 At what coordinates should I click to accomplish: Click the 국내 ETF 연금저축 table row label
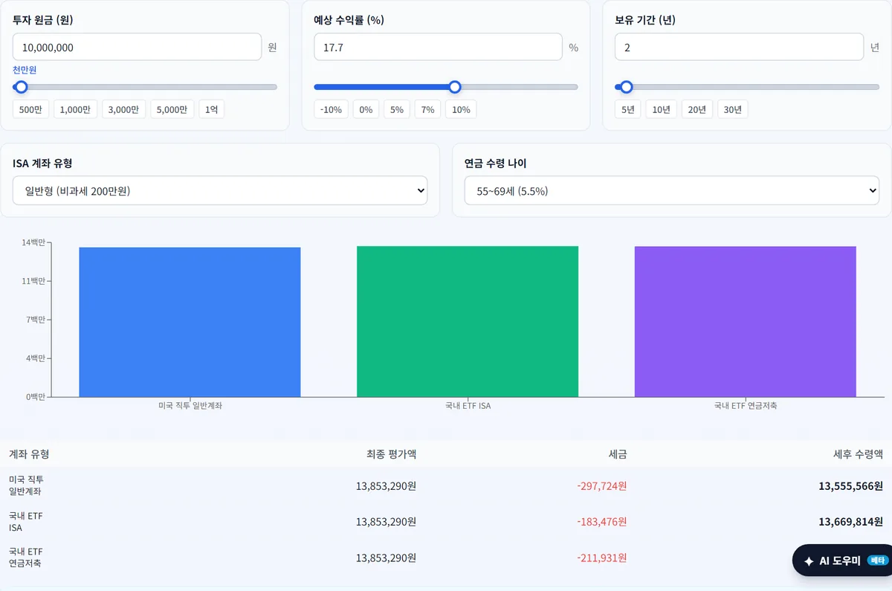tap(26, 558)
